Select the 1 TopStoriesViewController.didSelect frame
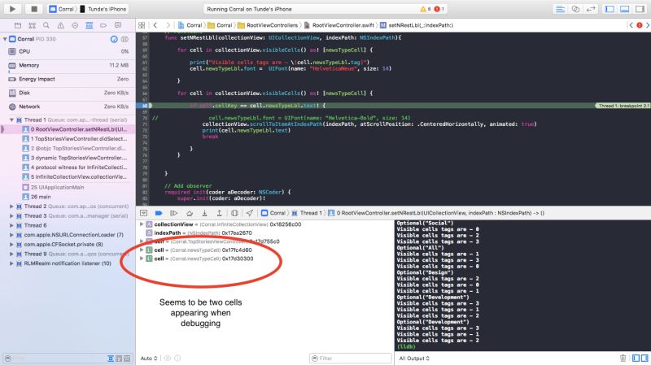Image resolution: width=651 pixels, height=365 pixels. [74, 139]
